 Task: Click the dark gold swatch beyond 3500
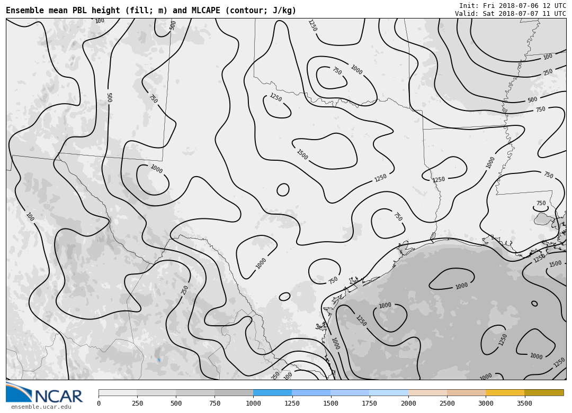pos(544,393)
